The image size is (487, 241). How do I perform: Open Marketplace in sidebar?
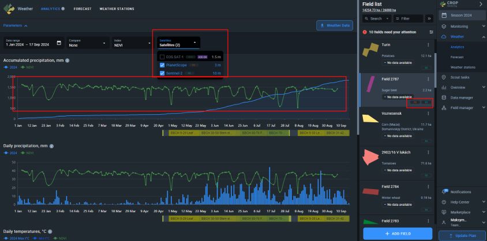(461, 213)
